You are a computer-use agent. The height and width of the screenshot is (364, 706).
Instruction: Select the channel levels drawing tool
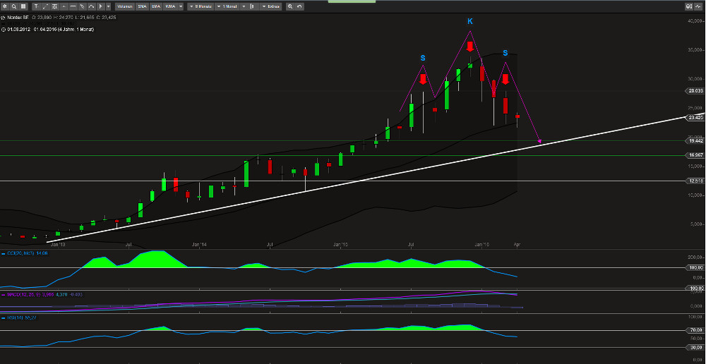54,6
